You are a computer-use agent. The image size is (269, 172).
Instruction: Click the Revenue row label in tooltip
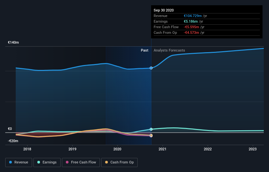161,16
